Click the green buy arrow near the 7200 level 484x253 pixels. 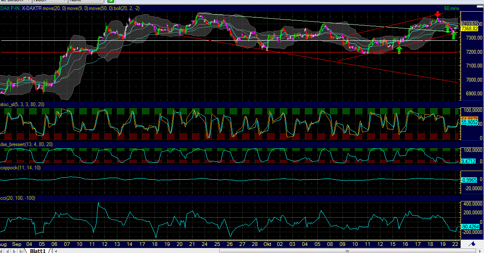point(399,49)
